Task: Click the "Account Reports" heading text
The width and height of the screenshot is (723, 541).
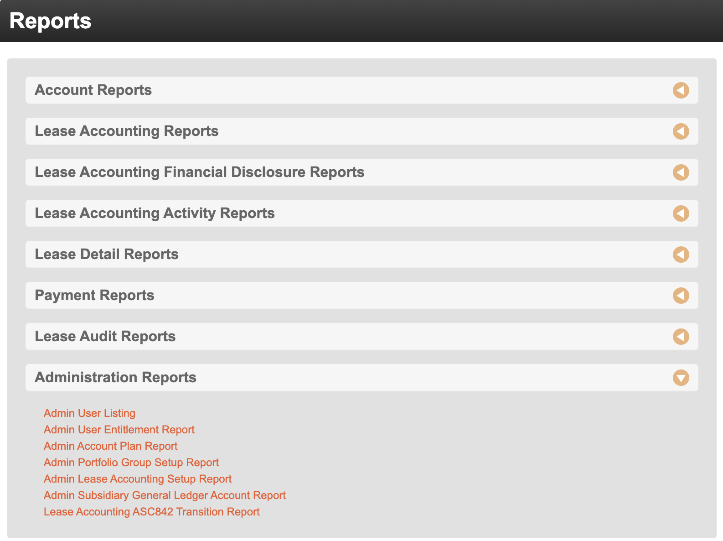Action: click(93, 90)
